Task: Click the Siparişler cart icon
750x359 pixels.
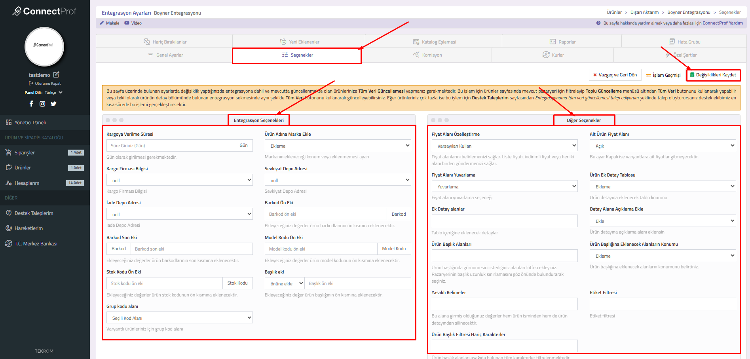Action: 9,152
